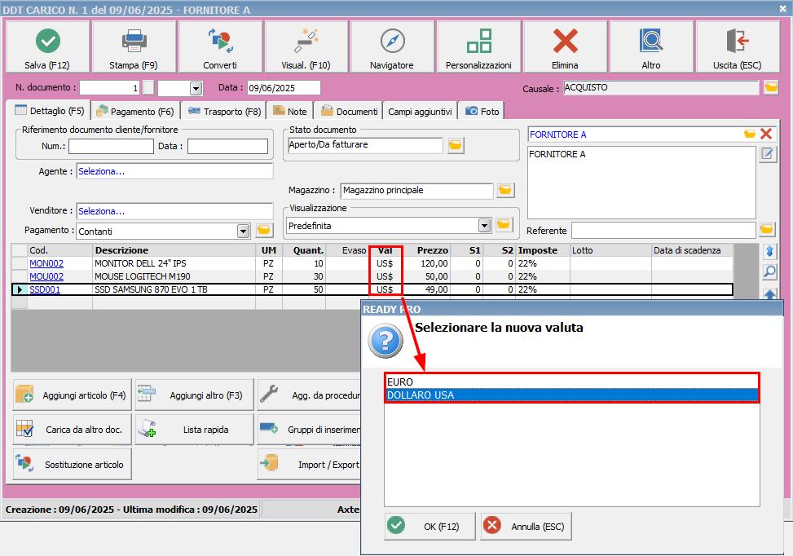Image resolution: width=793 pixels, height=556 pixels.
Task: Open folder icon beside Magazzino field
Action: tap(504, 190)
